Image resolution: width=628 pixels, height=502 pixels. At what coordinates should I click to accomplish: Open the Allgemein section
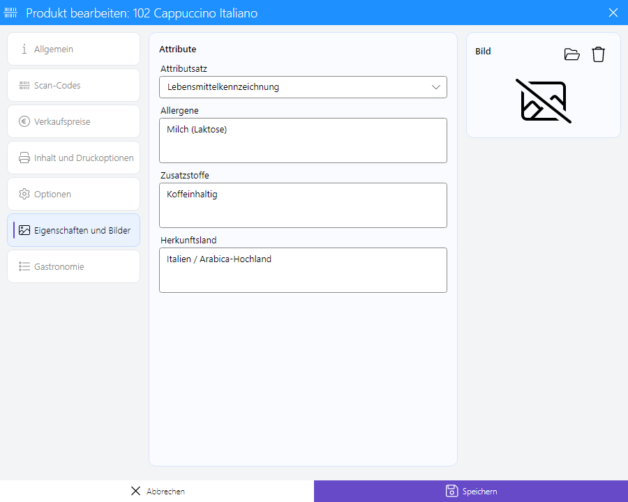(x=74, y=49)
